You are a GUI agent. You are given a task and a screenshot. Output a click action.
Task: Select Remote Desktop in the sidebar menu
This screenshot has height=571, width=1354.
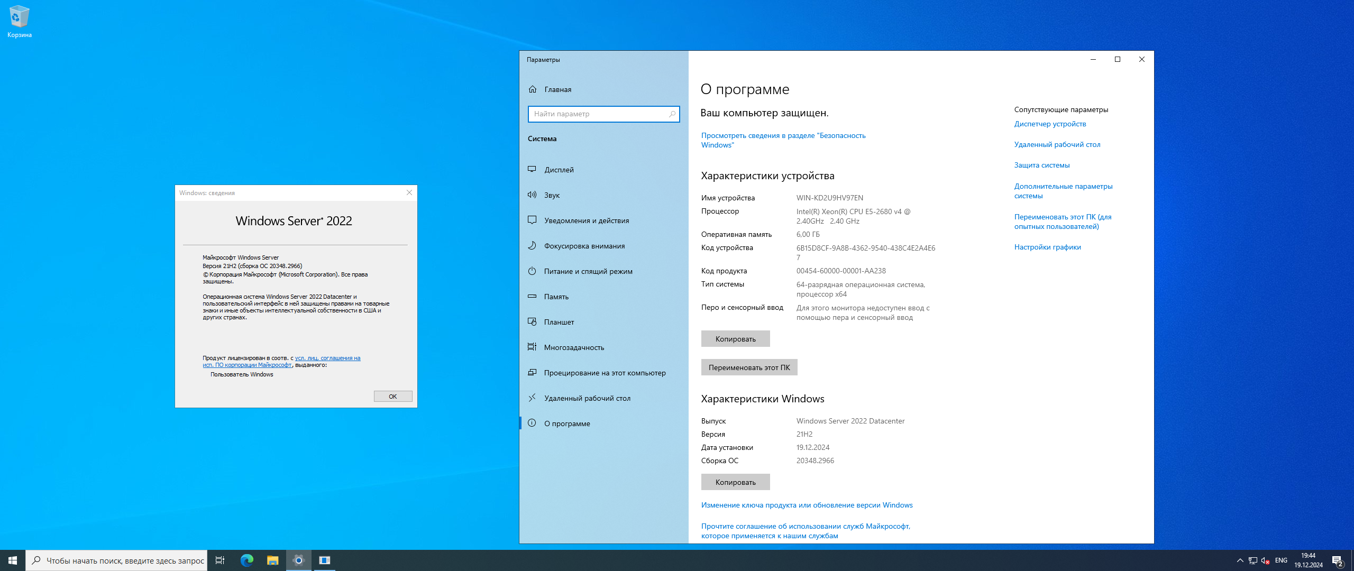pos(587,398)
